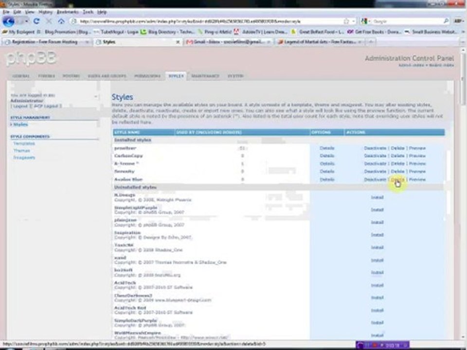Open the Blog Promotion bookmark
The height and width of the screenshot is (350, 467).
click(x=68, y=32)
